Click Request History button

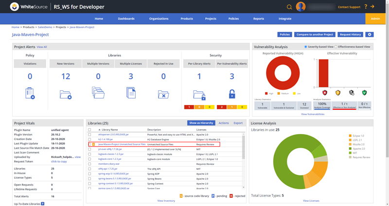click(350, 34)
